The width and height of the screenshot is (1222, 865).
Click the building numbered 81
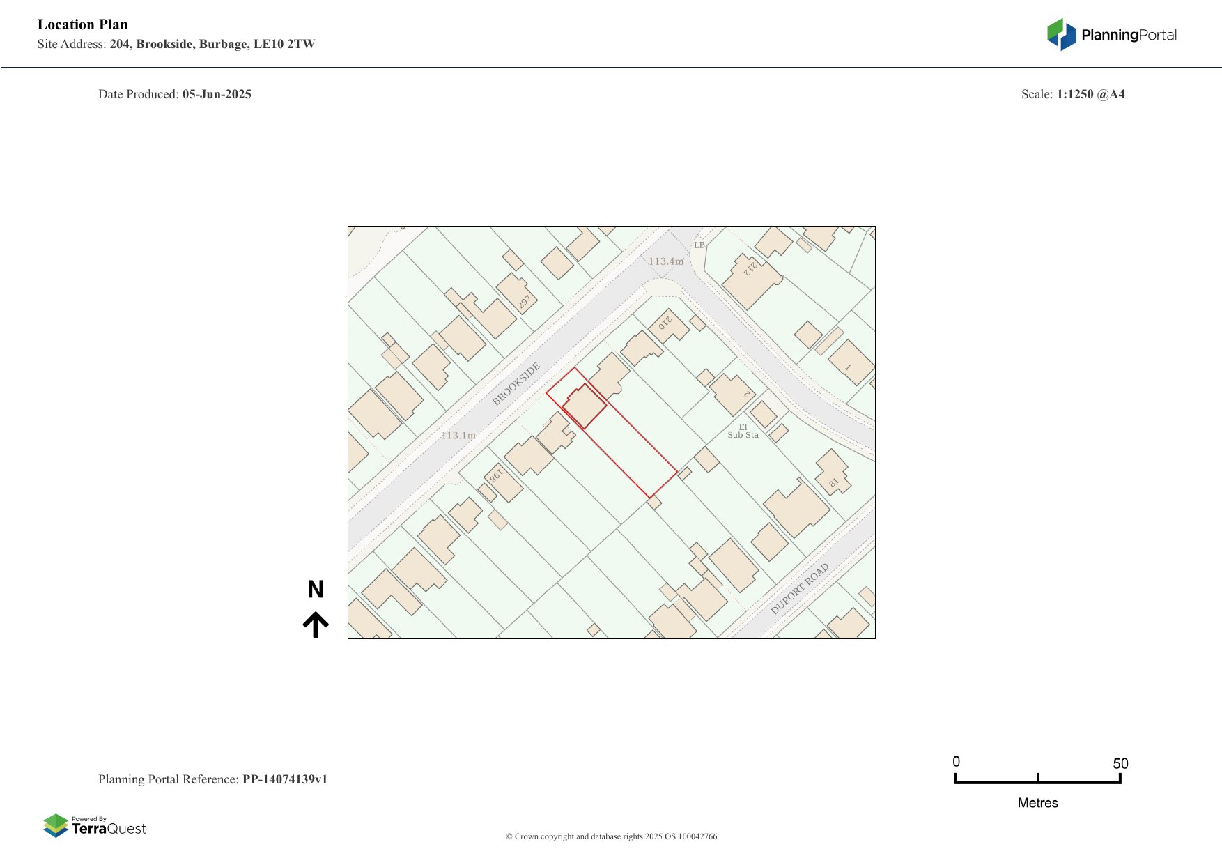833,474
